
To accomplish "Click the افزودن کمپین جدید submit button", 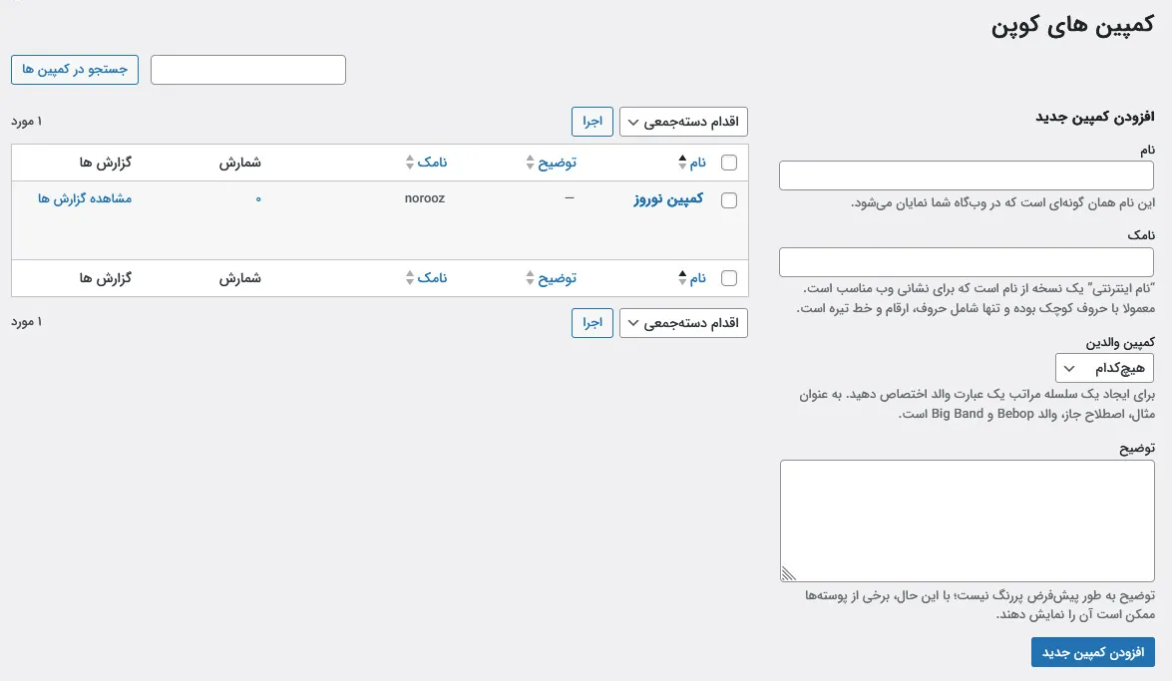I will pyautogui.click(x=1093, y=653).
